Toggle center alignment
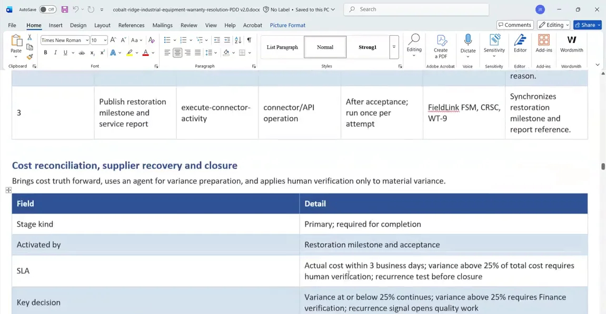Image resolution: width=606 pixels, height=314 pixels. tap(177, 53)
